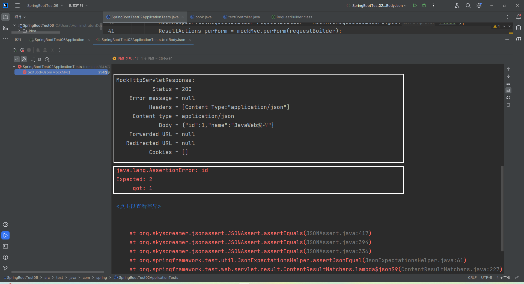Switch to textController.java editor tab

click(x=242, y=17)
